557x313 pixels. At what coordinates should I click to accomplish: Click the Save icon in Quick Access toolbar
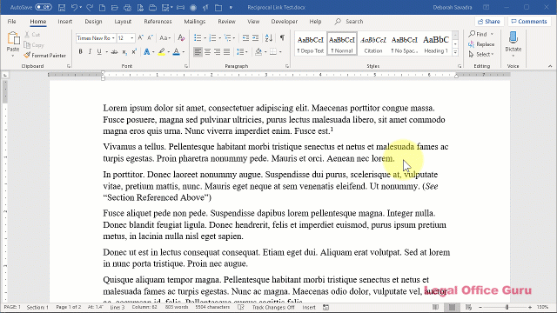pyautogui.click(x=62, y=8)
